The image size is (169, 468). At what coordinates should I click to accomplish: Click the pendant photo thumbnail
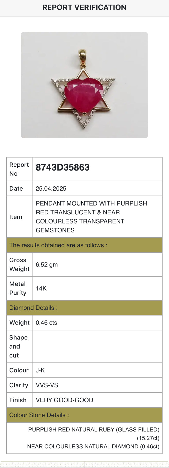click(84, 85)
